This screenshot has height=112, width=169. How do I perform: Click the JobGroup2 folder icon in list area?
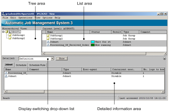[48, 38]
